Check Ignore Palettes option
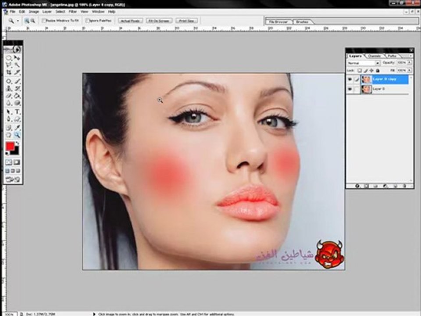The width and height of the screenshot is (421, 316). (87, 21)
